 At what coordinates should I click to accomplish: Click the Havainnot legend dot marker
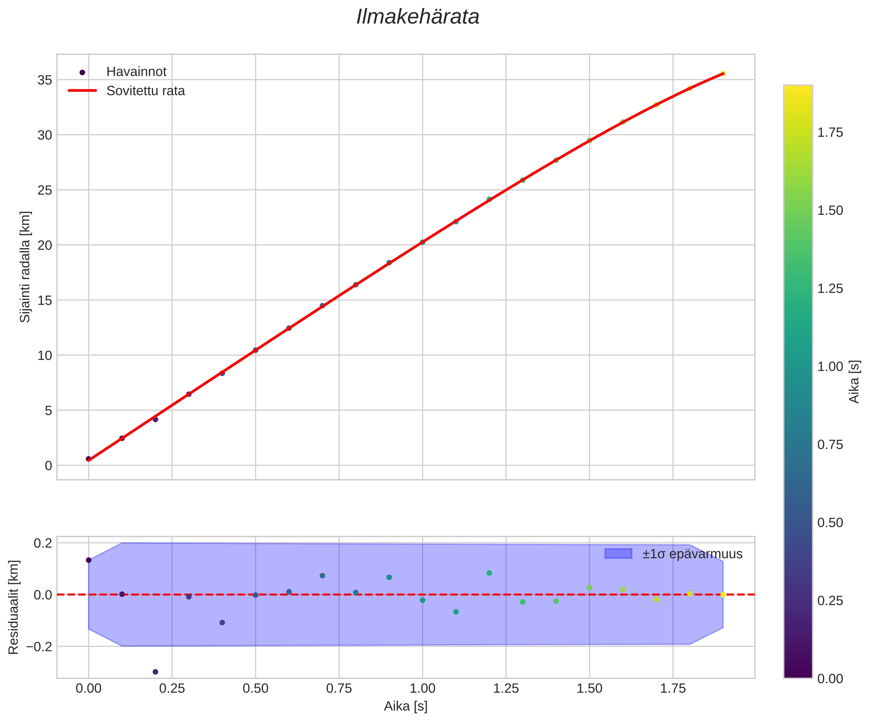click(82, 73)
